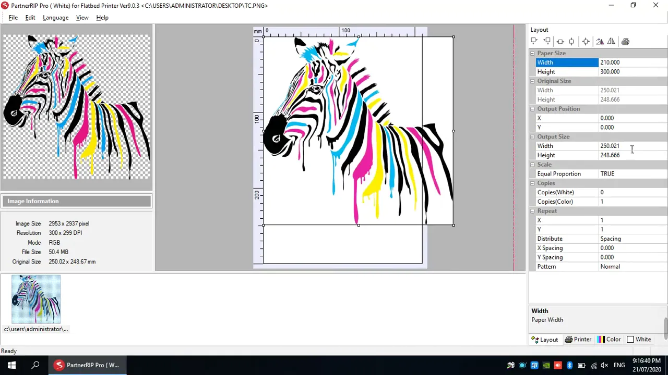The height and width of the screenshot is (375, 668).
Task: Click the center horizontally layout icon
Action: coord(560,41)
